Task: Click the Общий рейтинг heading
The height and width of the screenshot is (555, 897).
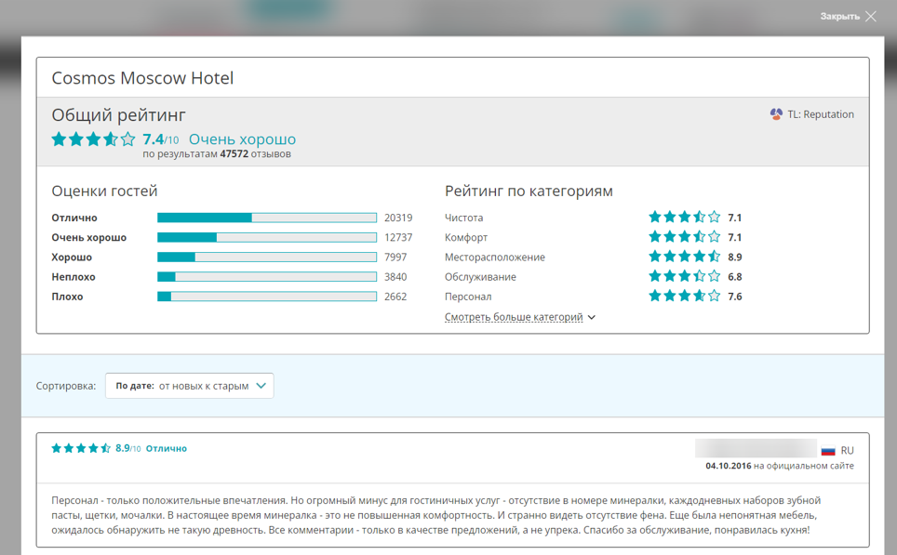Action: [118, 115]
